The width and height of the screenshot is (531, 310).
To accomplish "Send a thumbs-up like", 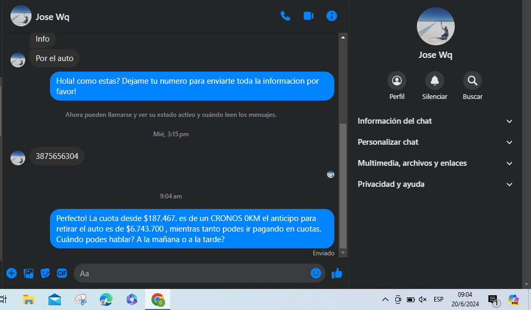I will click(x=337, y=273).
